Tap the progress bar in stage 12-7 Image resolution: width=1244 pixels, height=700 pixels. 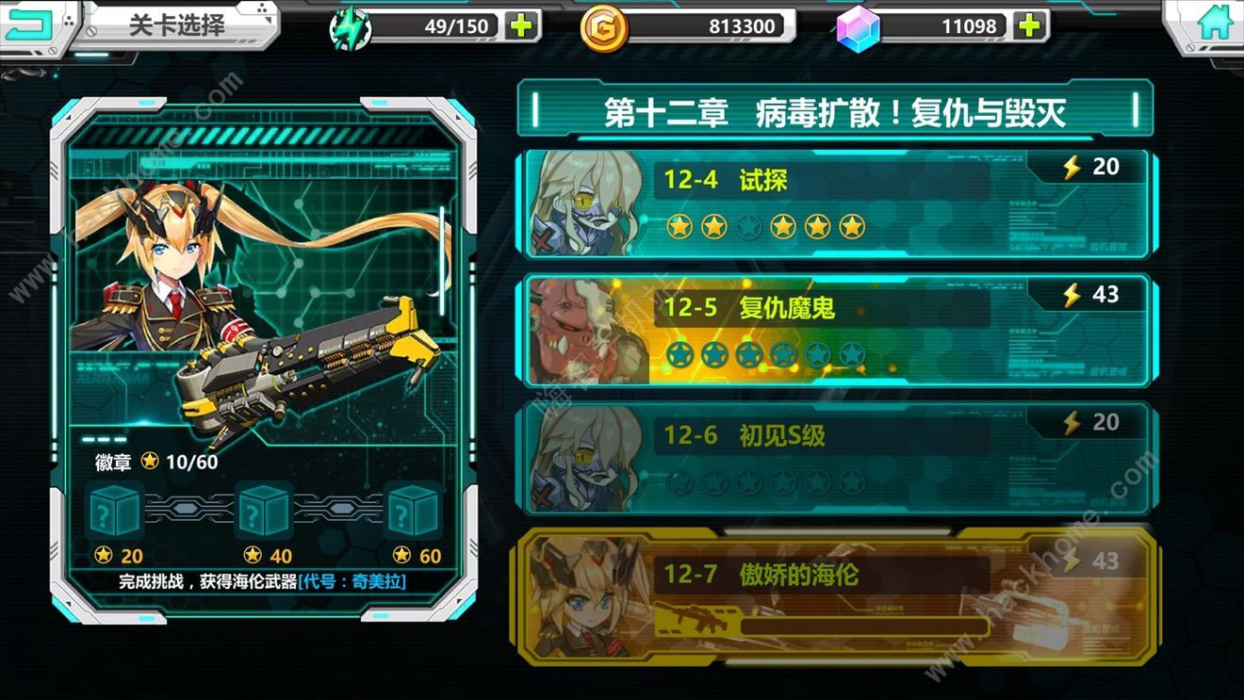click(x=863, y=626)
